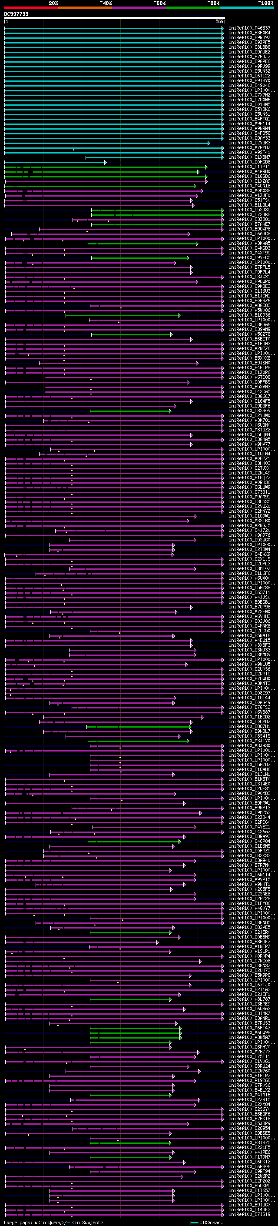Click label UniRef100_B3TB75
This screenshot has height=1226, width=278.
coord(249,1142)
